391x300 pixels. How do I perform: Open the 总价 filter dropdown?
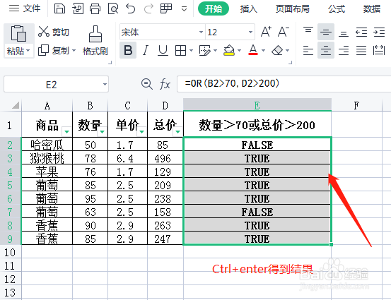(x=177, y=131)
